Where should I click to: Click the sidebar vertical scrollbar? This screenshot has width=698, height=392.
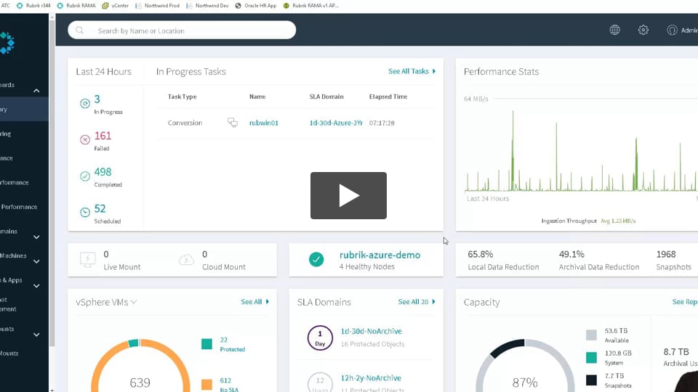[x=52, y=182]
